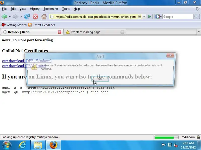The image size is (201, 150).
Task: Click the Latest Headlines feed icon
Action: point(30,25)
